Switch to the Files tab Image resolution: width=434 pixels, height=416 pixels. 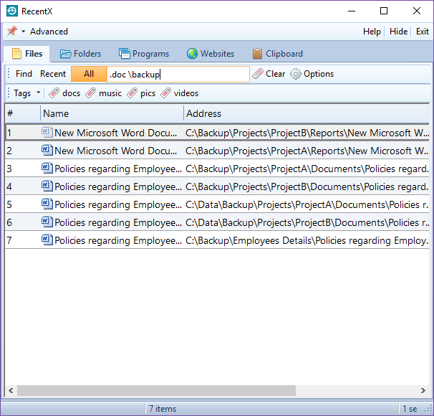(x=27, y=54)
